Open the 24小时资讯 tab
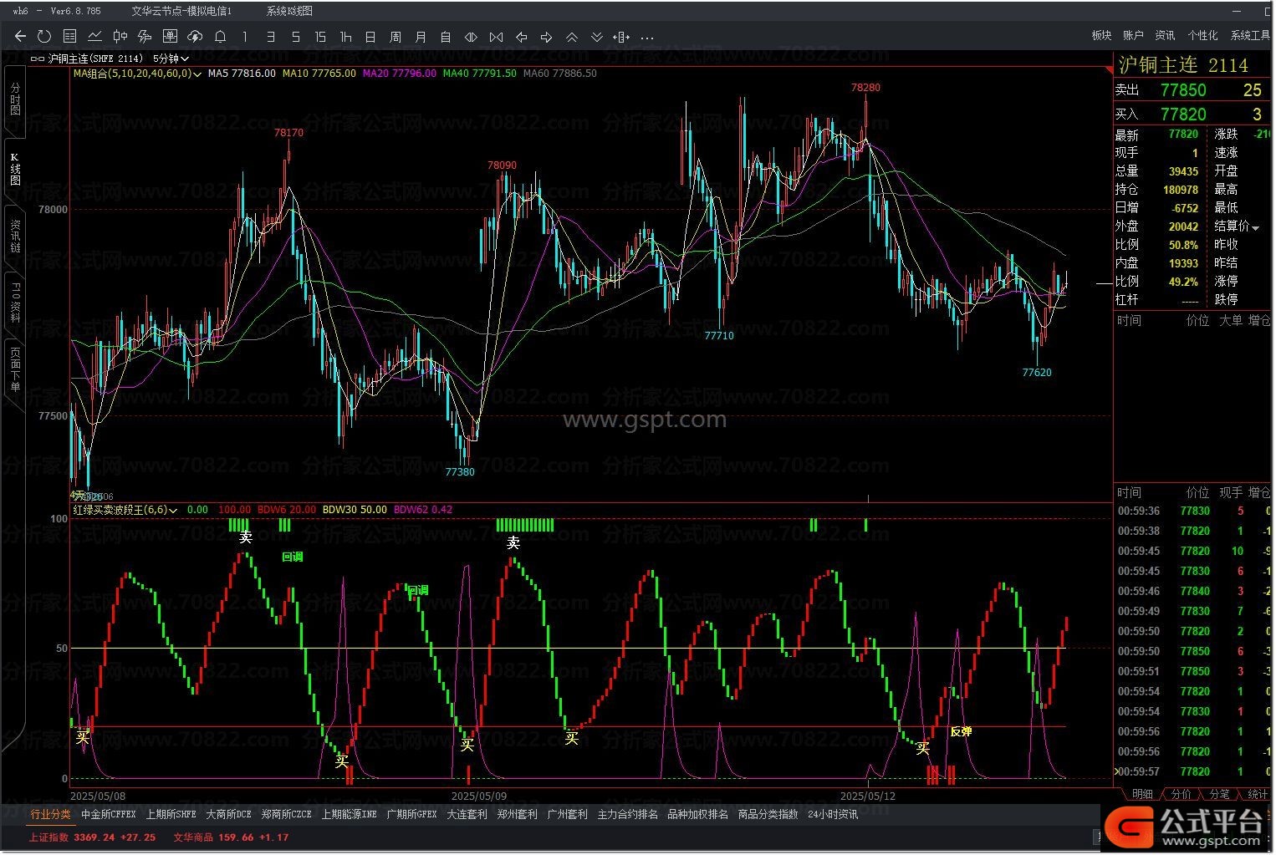Image resolution: width=1276 pixels, height=855 pixels. pyautogui.click(x=833, y=814)
